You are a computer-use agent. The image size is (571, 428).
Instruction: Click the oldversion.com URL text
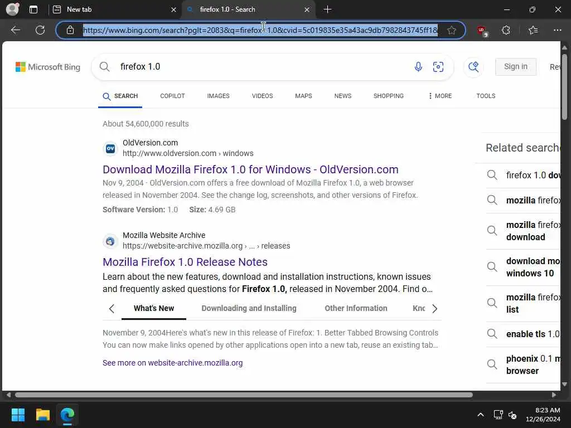click(x=188, y=154)
